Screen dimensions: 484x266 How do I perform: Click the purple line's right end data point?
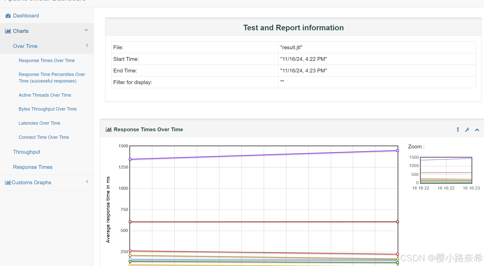pyautogui.click(x=397, y=150)
